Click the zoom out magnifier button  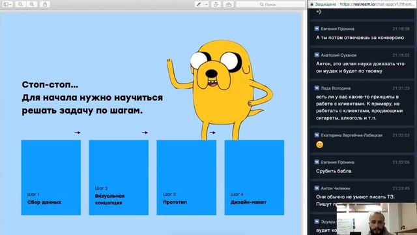(20, 5)
